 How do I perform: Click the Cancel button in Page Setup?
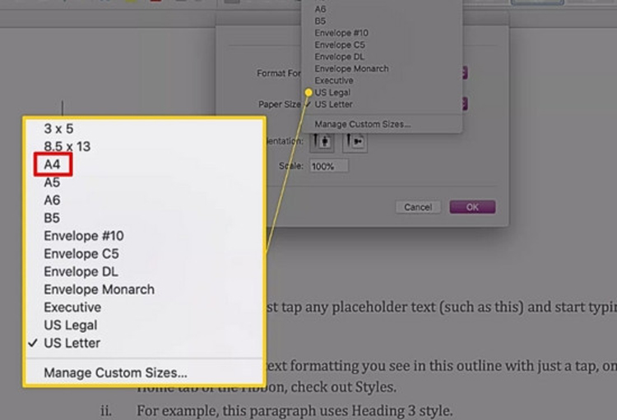(418, 207)
